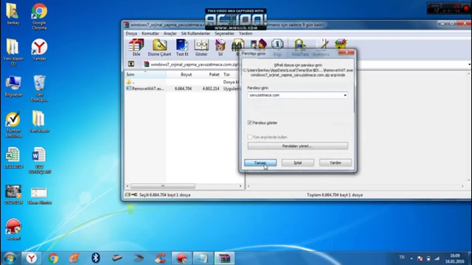Viewport: 472px width, 265px height.
Task: Open the Sık Kullanılanlar menu
Action: click(195, 33)
